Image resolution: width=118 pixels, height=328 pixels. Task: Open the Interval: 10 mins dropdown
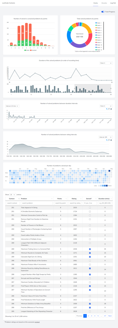12,106
